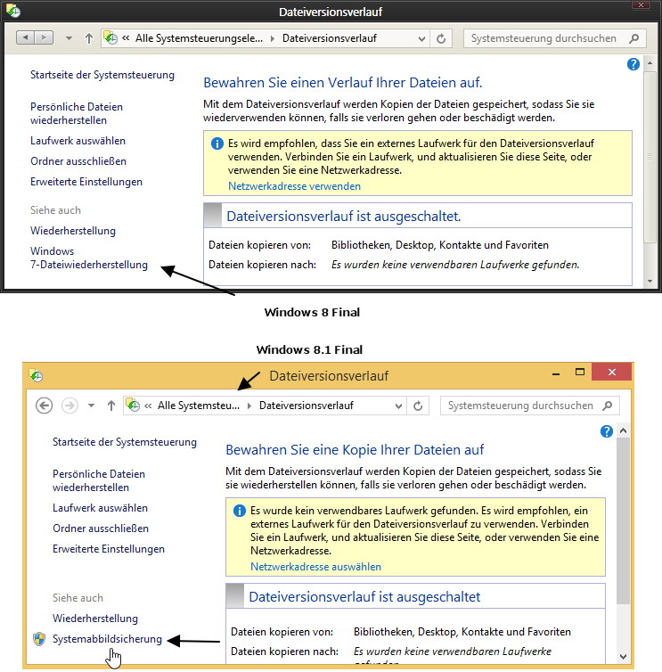
Task: Open 'Persönliche Dateien wiederherstellen' in Windows 8.1 window
Action: coord(99,481)
